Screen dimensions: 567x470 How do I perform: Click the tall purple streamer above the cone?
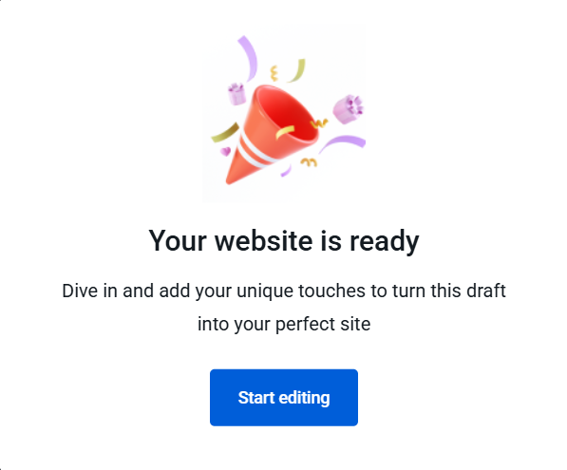click(249, 58)
